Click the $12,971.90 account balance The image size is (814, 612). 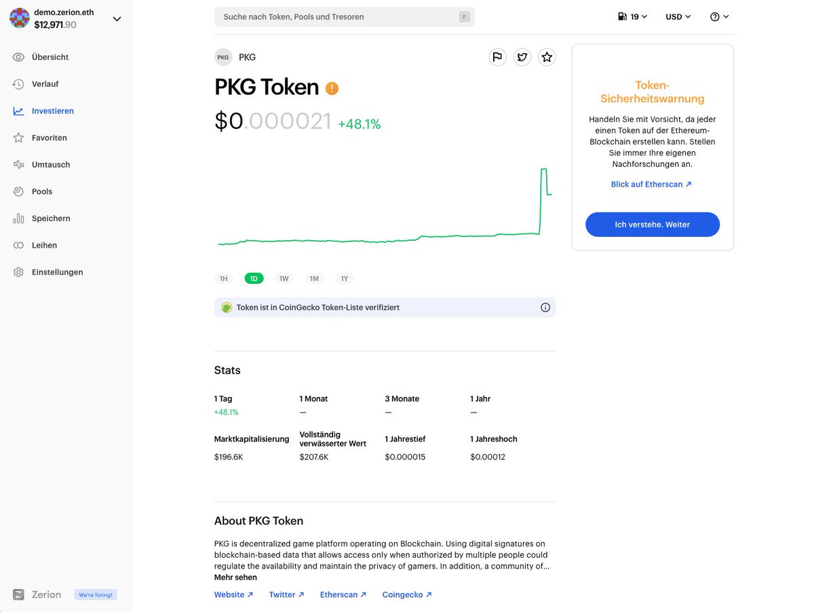click(x=55, y=24)
